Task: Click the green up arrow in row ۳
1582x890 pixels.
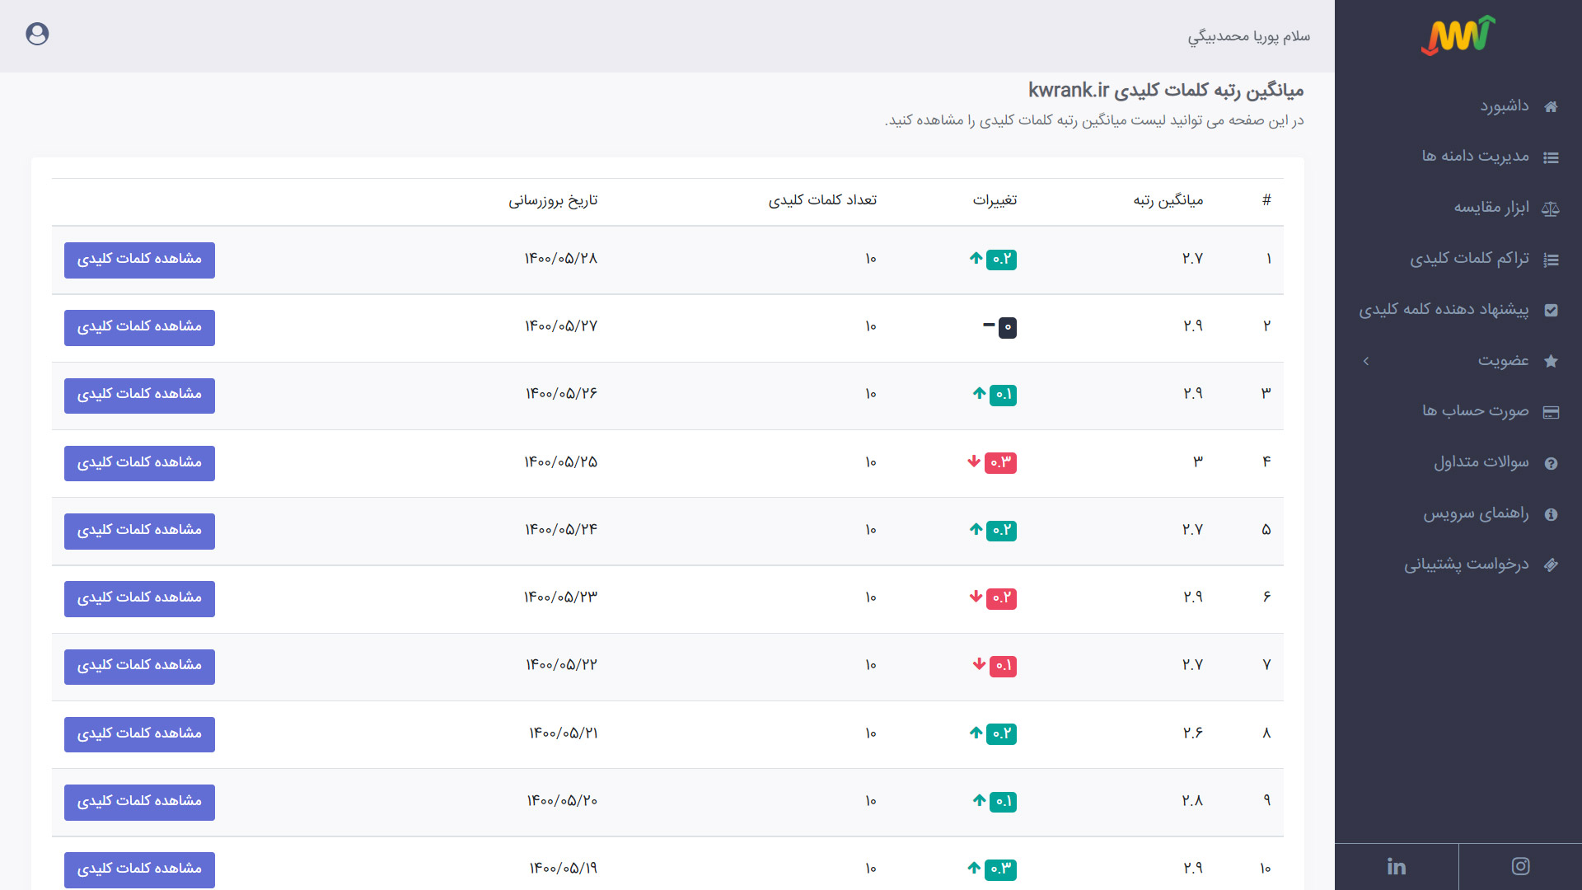Action: [979, 394]
